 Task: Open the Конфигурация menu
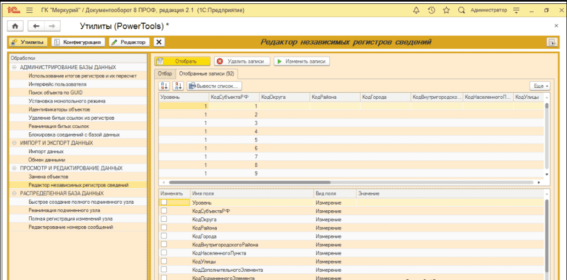pyautogui.click(x=77, y=42)
